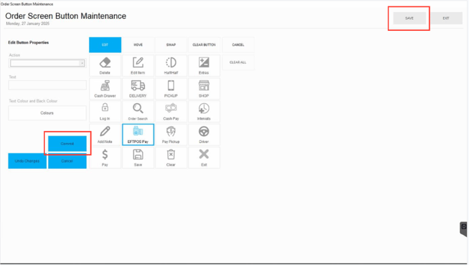Image resolution: width=469 pixels, height=265 pixels.
Task: Choose the Half/Half icon button
Action: tap(171, 66)
